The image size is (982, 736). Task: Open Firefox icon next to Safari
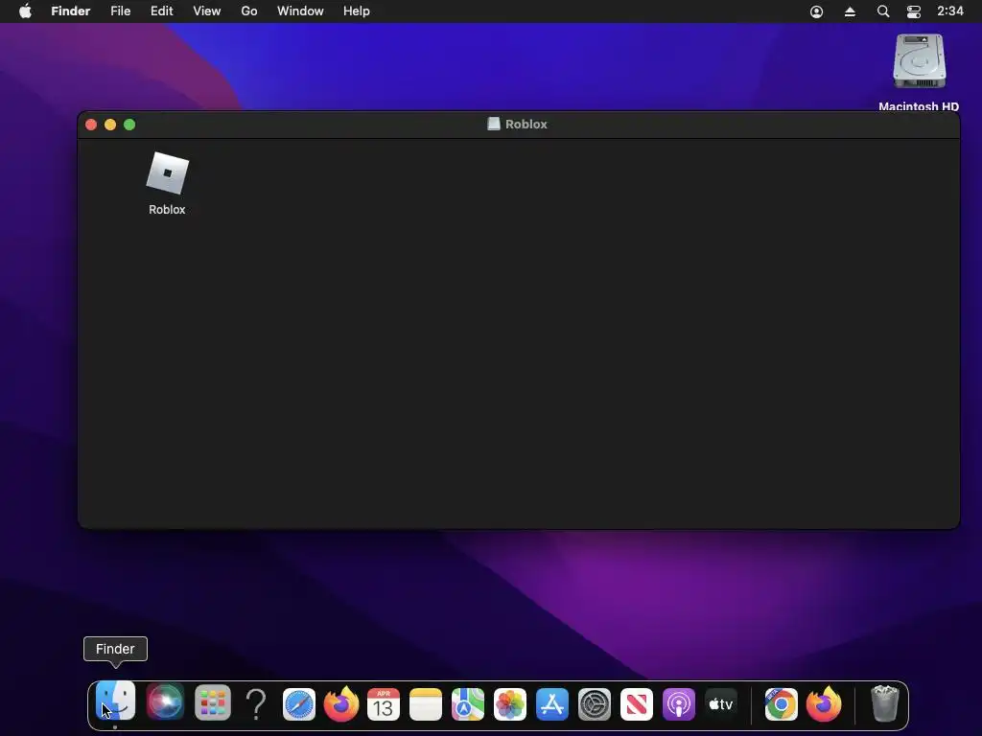341,704
